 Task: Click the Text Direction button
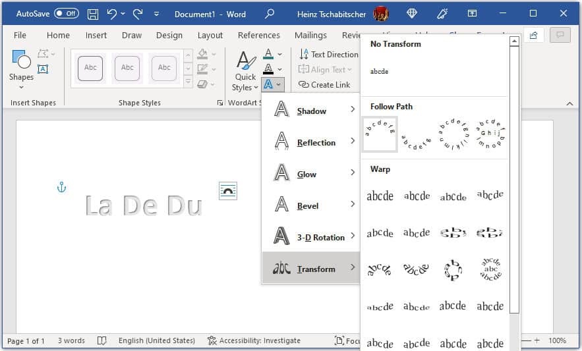point(329,54)
